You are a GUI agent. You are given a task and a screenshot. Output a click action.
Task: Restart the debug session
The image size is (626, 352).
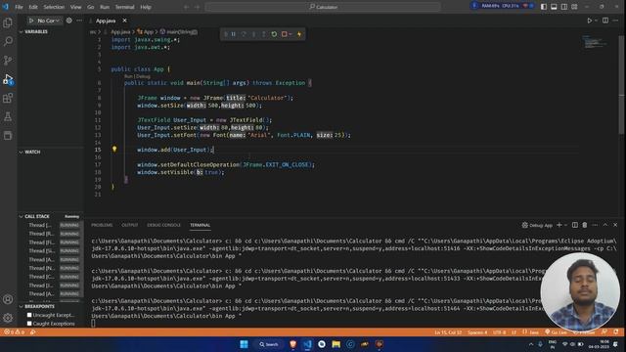274,34
